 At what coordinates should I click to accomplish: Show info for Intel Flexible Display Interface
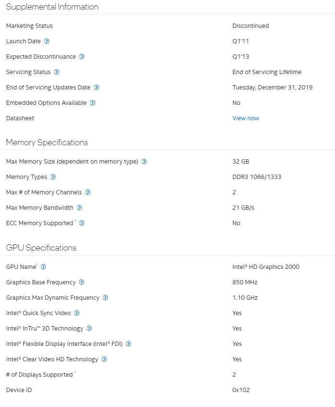click(x=128, y=344)
